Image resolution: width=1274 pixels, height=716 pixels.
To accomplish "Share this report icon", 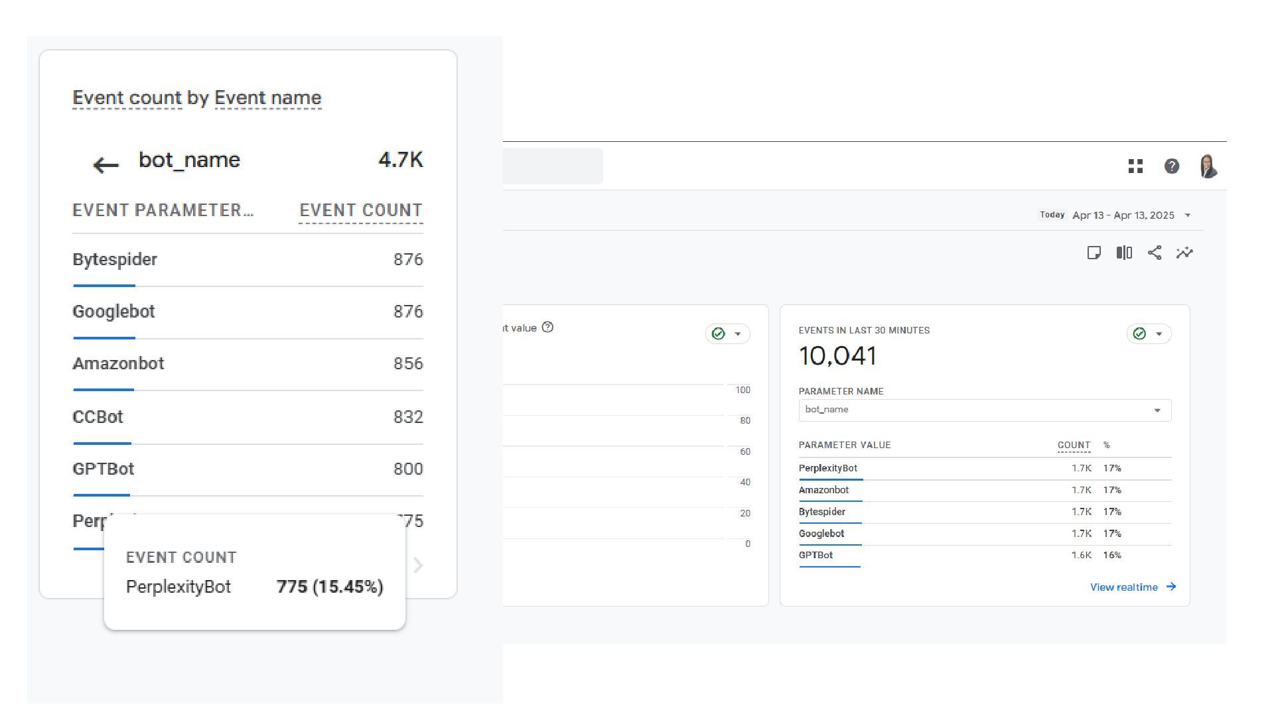I will coord(1155,253).
